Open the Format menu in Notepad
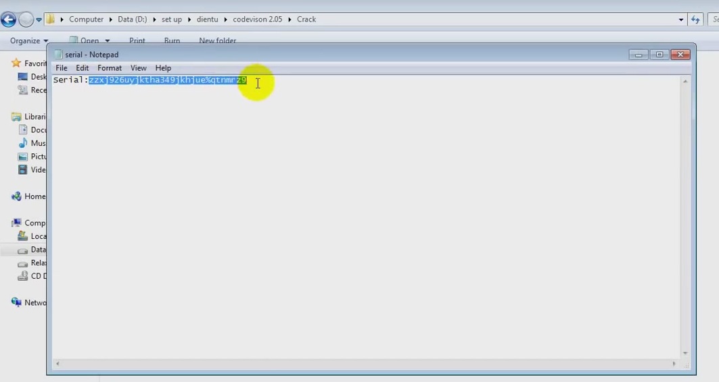Screen dimensions: 719x382 [x=110, y=68]
